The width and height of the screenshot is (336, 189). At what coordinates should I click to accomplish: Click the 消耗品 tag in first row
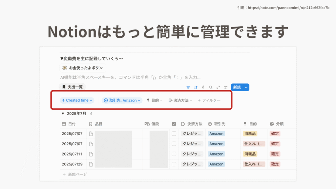click(250, 134)
